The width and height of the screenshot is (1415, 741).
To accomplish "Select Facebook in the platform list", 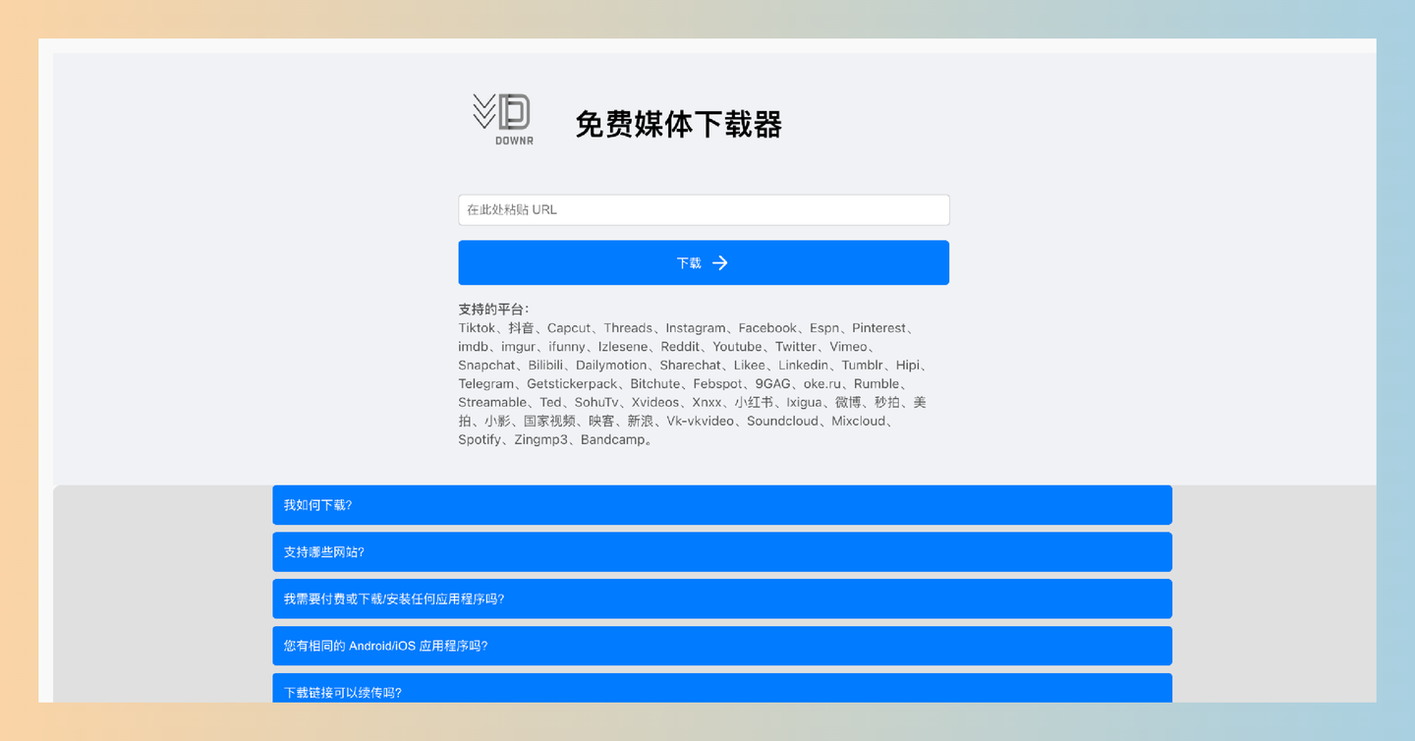I will point(767,327).
